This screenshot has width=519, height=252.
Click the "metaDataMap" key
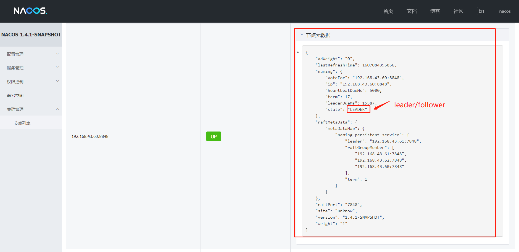(x=341, y=128)
